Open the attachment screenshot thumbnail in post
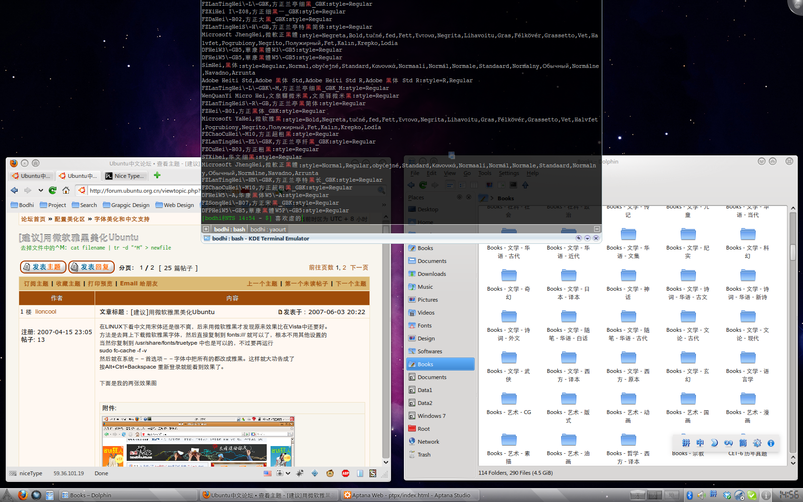The image size is (803, 502). [x=198, y=441]
